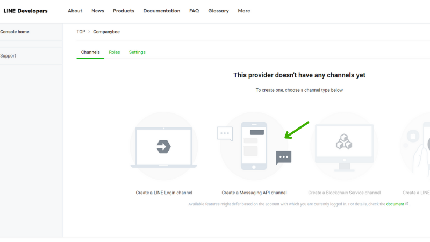
Task: Open the Products menu
Action: pyautogui.click(x=124, y=11)
